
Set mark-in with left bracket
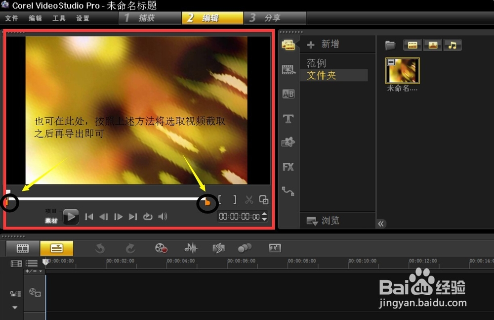point(220,199)
